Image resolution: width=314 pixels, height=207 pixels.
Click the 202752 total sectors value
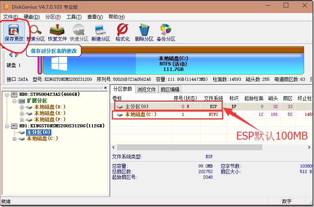coord(205,172)
